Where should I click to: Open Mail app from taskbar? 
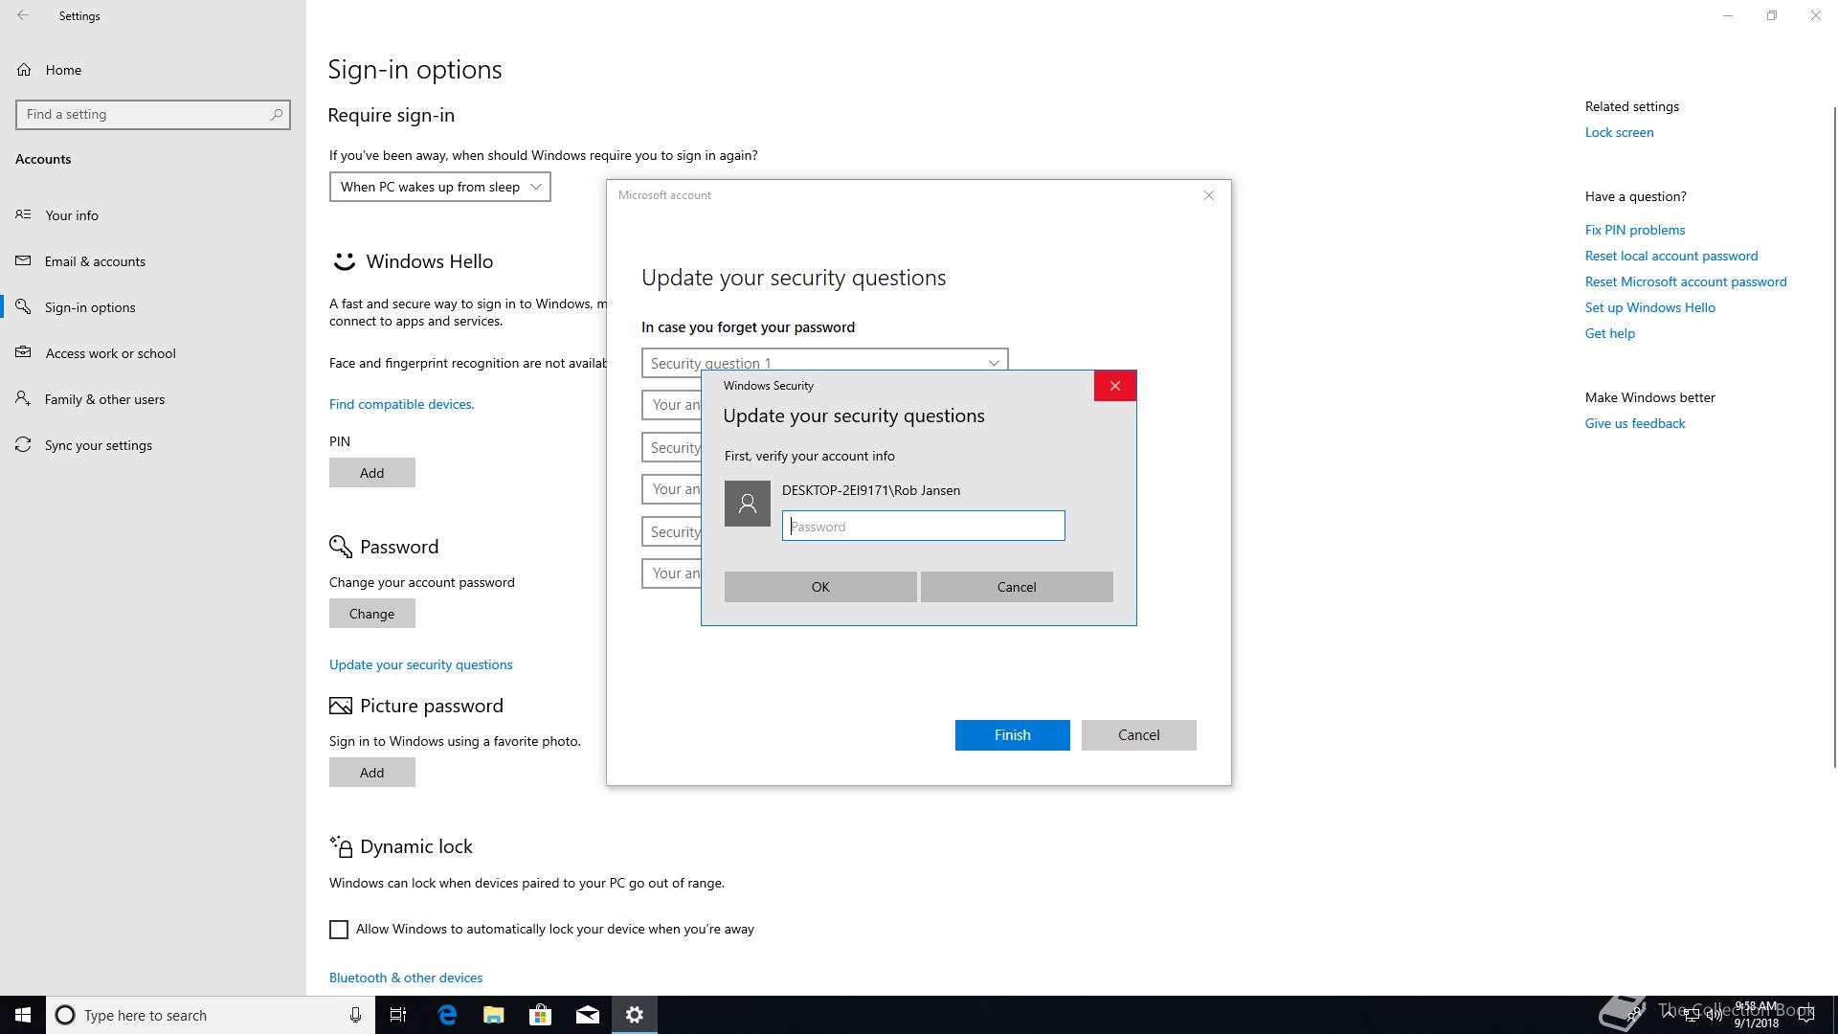(x=588, y=1015)
